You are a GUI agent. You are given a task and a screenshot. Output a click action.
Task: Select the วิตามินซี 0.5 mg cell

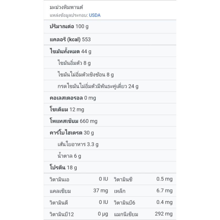(x=143, y=179)
